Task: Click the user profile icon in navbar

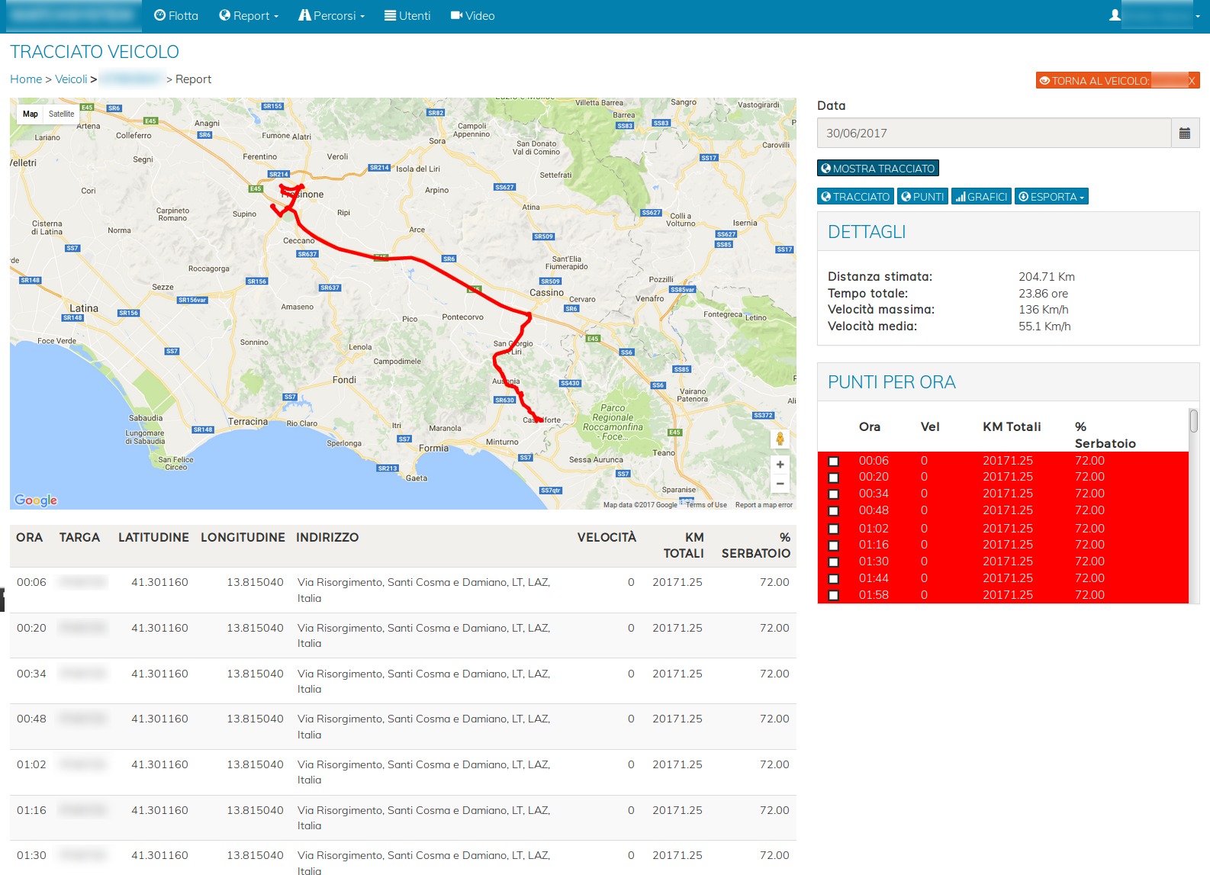Action: point(1115,15)
